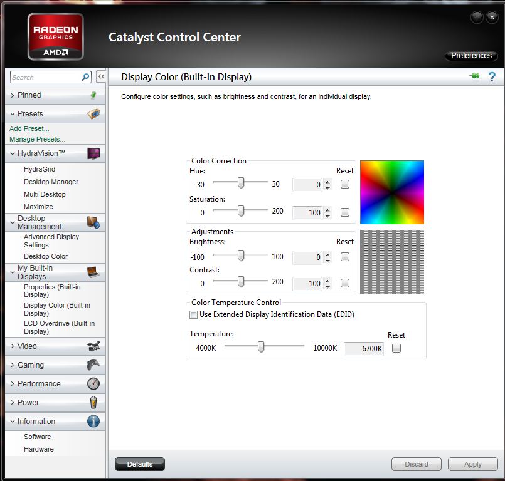Open Software information page
The image size is (505, 481).
click(38, 437)
